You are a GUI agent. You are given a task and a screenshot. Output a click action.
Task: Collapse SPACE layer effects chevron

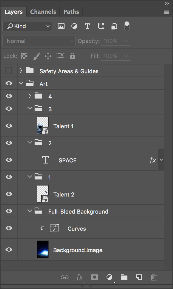click(x=161, y=160)
